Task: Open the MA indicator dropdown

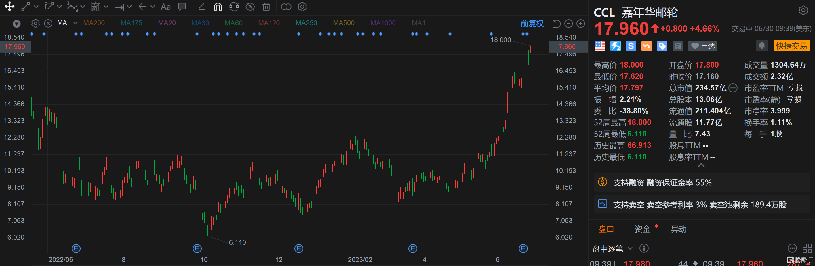Action: click(75, 23)
